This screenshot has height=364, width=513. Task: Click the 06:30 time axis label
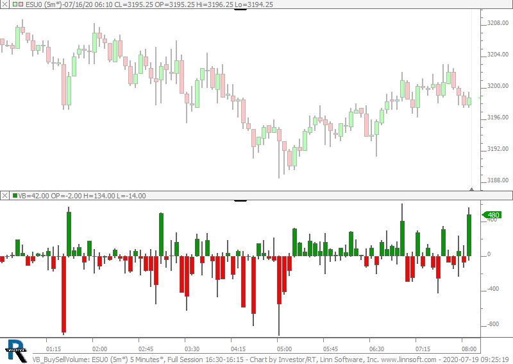click(x=376, y=349)
